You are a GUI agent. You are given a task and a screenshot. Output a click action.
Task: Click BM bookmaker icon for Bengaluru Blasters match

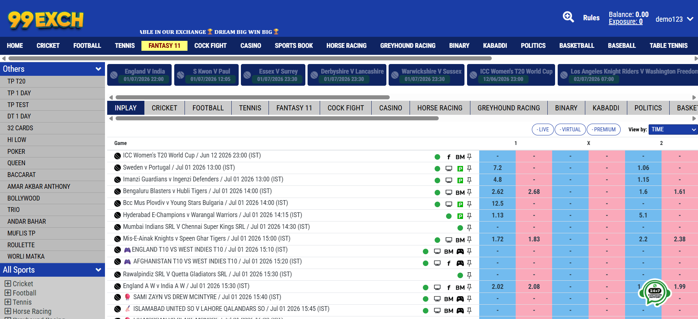(x=460, y=192)
